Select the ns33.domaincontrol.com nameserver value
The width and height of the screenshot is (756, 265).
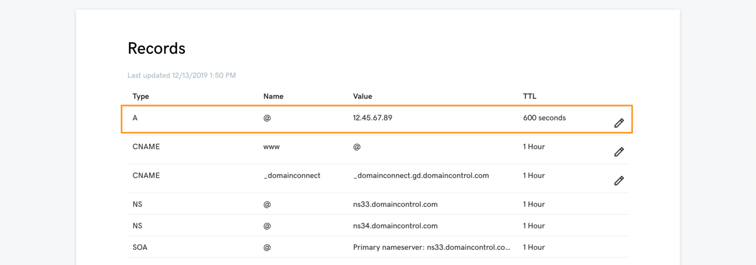click(x=395, y=204)
